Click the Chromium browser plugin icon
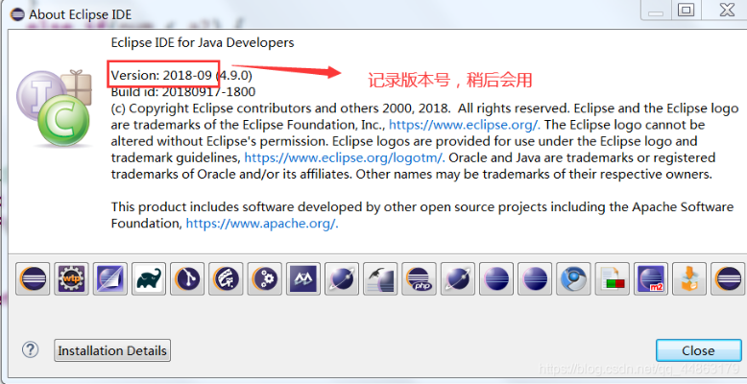This screenshot has width=747, height=384. click(x=573, y=278)
